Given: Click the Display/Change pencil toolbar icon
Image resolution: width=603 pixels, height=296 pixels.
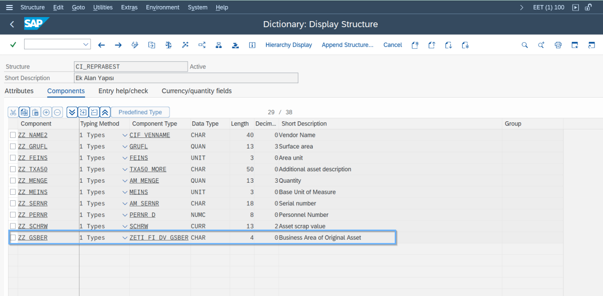Looking at the screenshot, I should pos(135,45).
